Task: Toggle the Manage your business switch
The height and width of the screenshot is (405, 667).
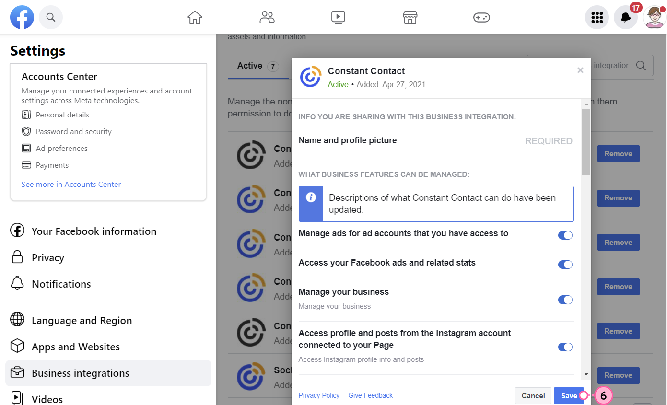Action: coord(565,300)
